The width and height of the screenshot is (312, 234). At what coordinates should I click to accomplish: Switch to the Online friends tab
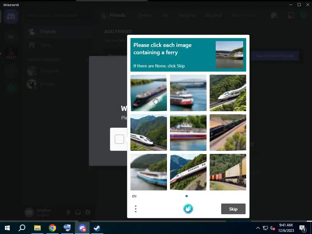coord(145,15)
